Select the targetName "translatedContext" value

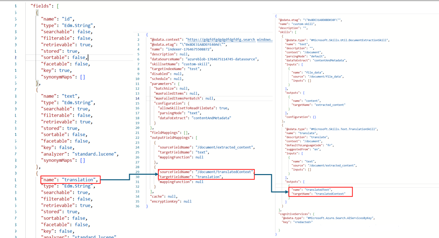pyautogui.click(x=330, y=194)
